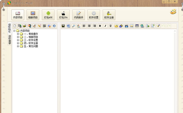Viewport: 183px width, 113px height.
Task: Open the 打包IPA Apple packaging tool
Action: click(63, 15)
